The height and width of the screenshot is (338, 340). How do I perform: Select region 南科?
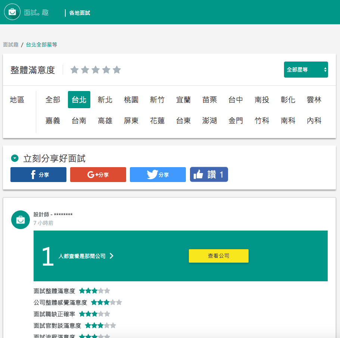coord(288,121)
